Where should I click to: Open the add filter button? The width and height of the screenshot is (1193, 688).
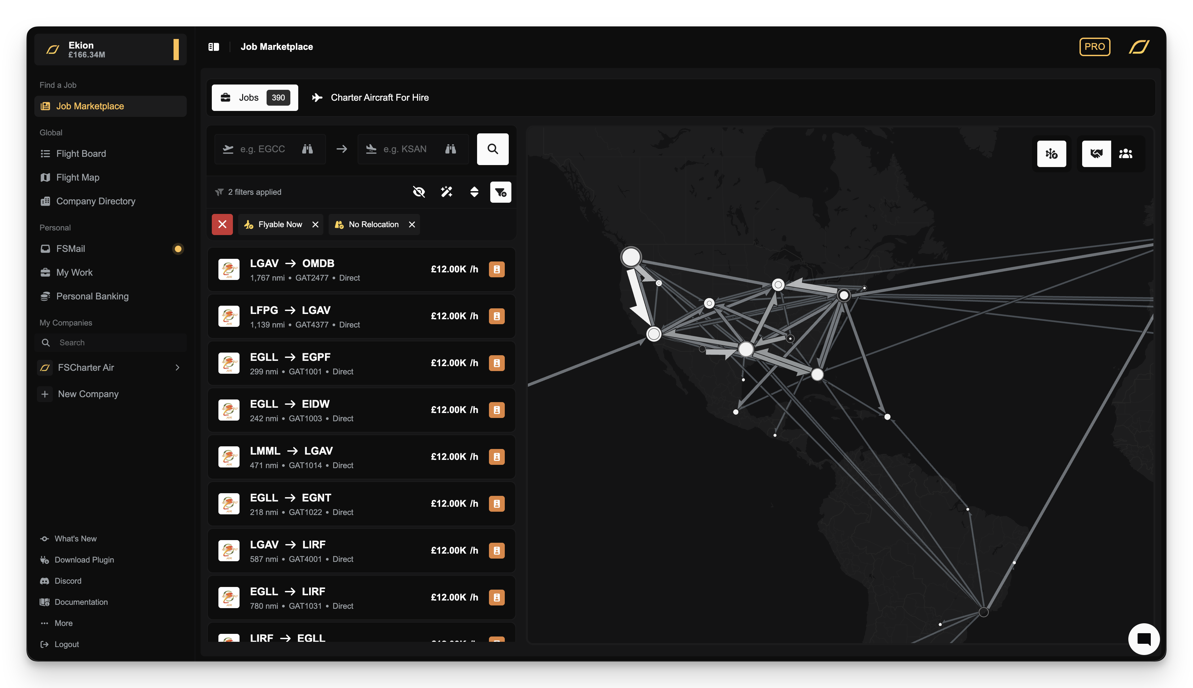pyautogui.click(x=500, y=192)
